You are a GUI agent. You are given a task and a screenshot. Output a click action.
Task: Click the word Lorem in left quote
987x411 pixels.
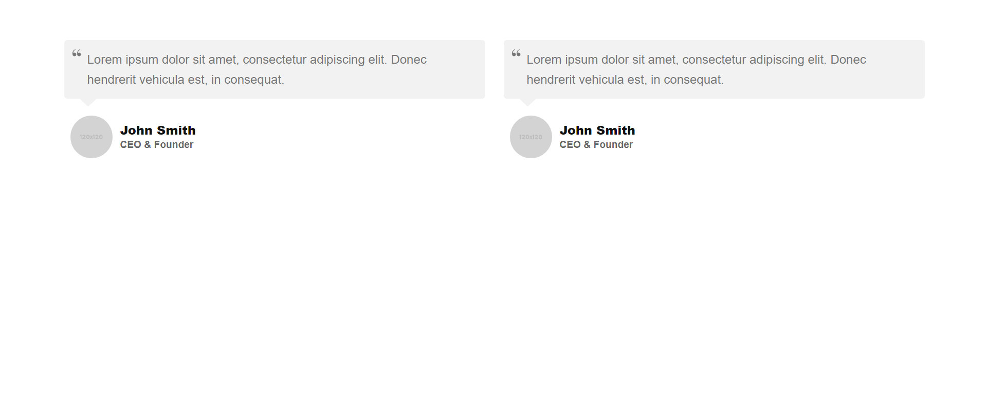pos(104,60)
